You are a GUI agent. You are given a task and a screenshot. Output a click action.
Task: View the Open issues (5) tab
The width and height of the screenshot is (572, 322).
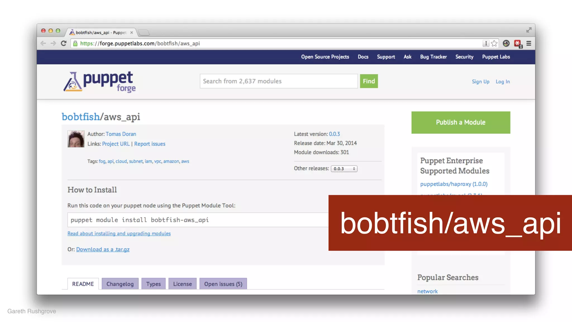pos(223,284)
